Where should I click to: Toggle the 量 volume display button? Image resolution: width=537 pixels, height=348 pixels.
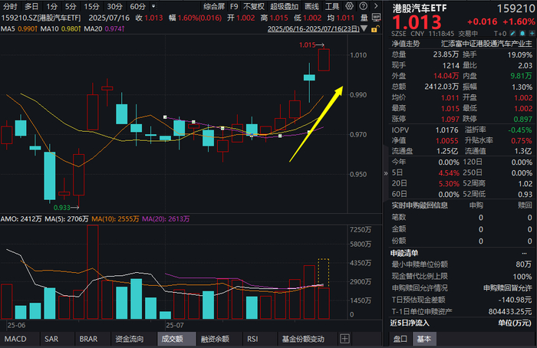[364, 18]
